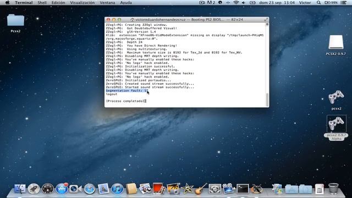Click the Adobe updater menu bar icon
Image resolution: width=352 pixels, height=198 pixels.
(211, 3)
